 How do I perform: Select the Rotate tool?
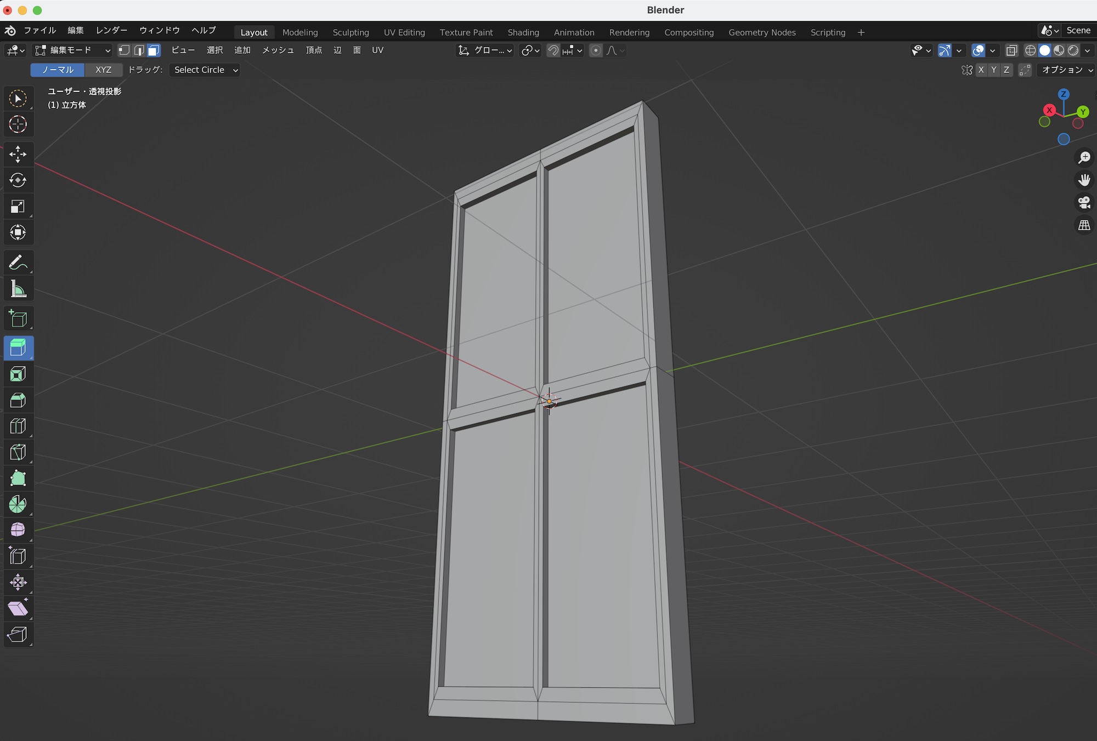[x=18, y=180]
